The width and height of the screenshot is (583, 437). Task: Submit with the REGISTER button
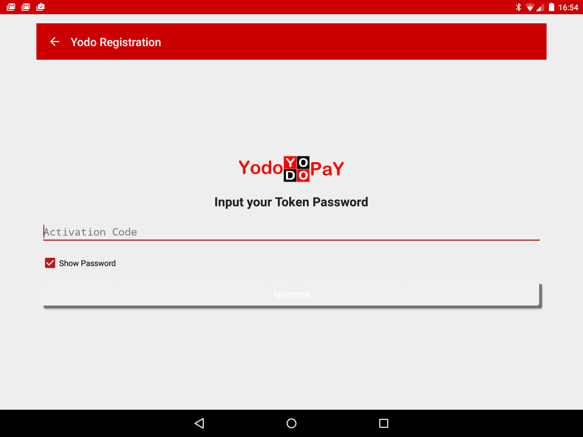click(291, 295)
